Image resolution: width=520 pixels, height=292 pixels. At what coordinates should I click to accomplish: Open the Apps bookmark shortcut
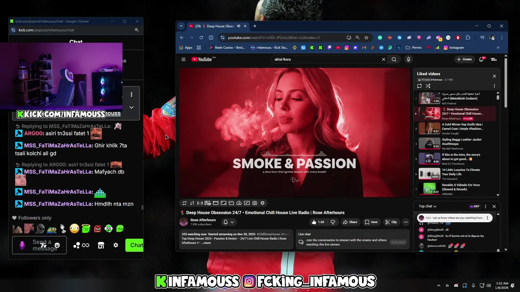(186, 47)
